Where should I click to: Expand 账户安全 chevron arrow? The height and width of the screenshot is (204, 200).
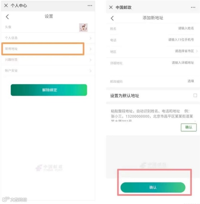(90, 71)
